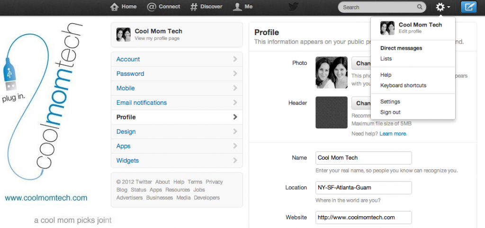Click footer Apps link
This screenshot has height=228, width=485.
tap(156, 190)
